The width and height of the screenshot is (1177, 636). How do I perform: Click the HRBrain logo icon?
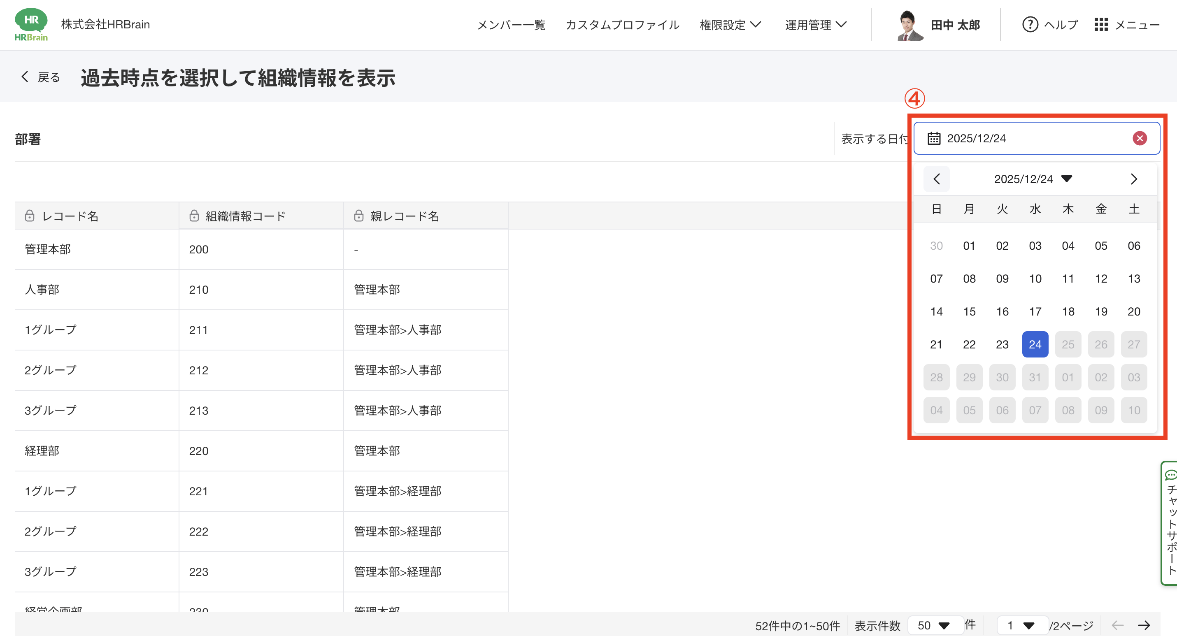[31, 24]
